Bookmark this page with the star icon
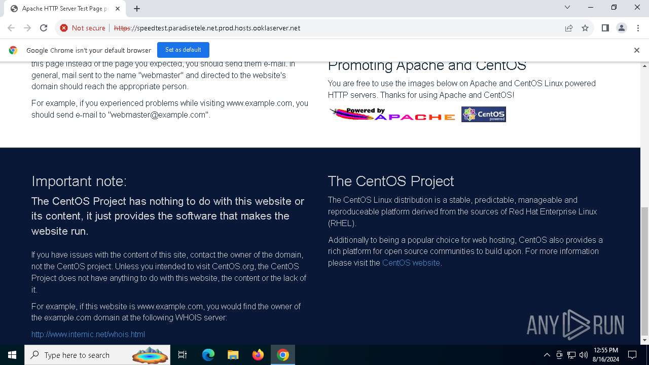649x365 pixels. click(585, 28)
